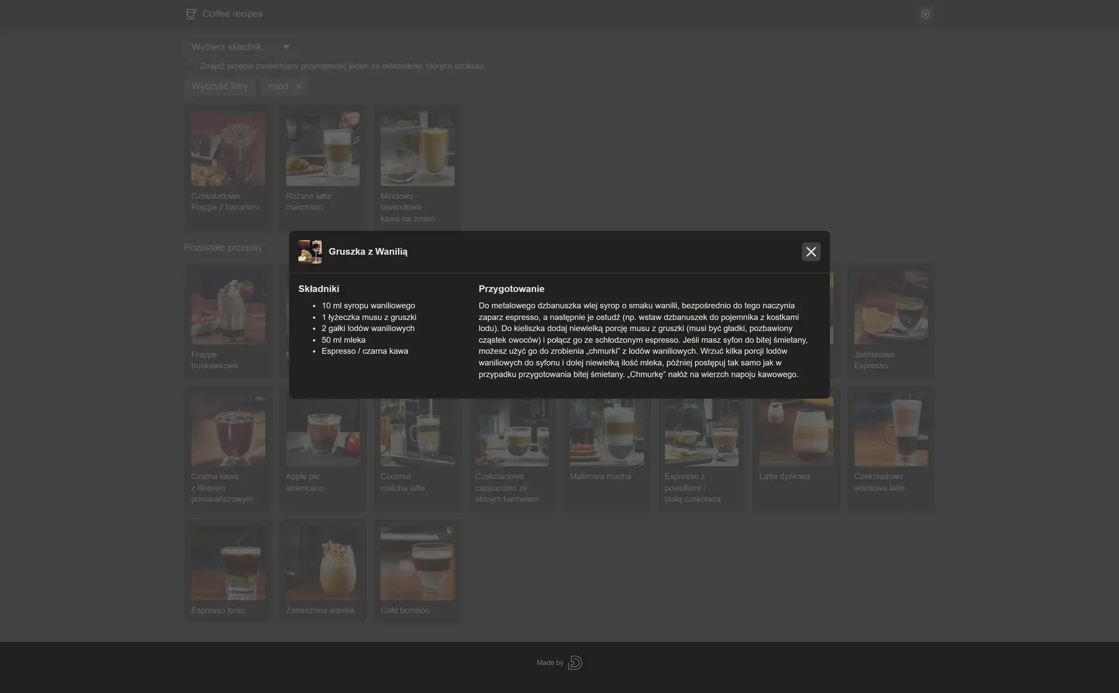
Task: Toggle the Znajdź przepis checkbox
Action: (x=190, y=66)
